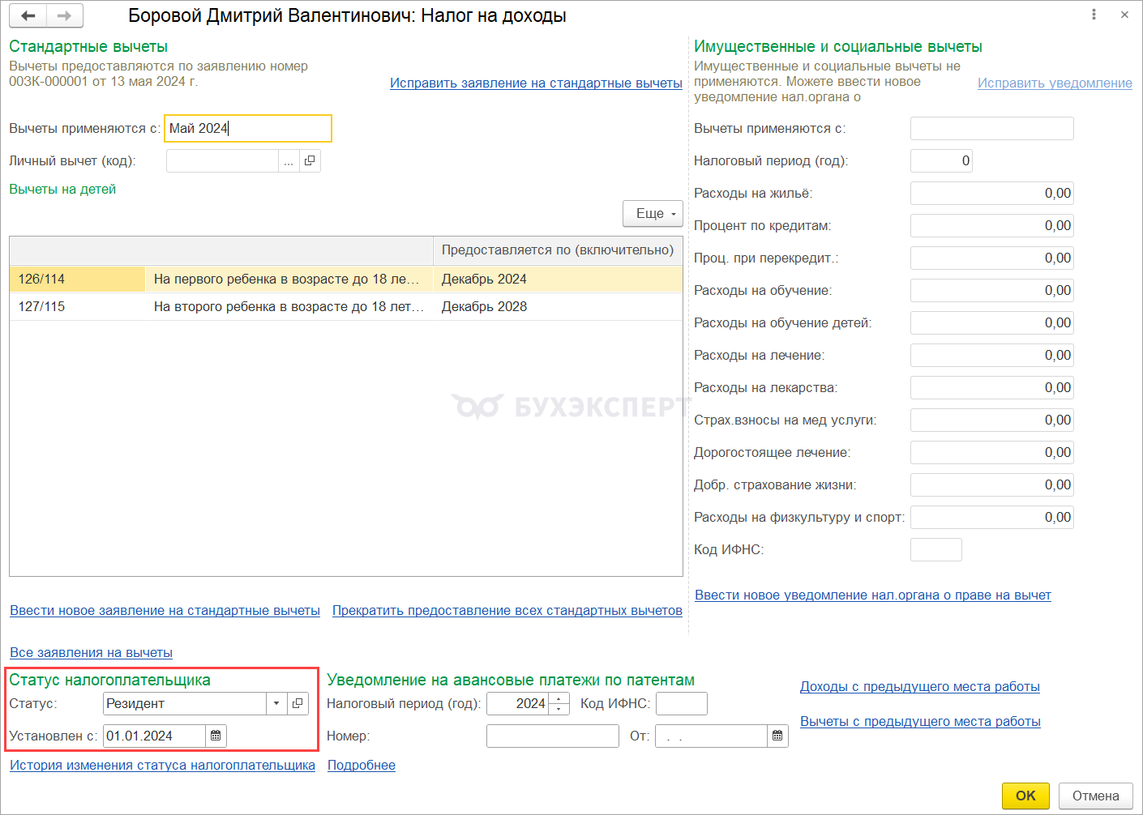Click the back arrow navigation button
The height and width of the screenshot is (815, 1143).
[28, 16]
